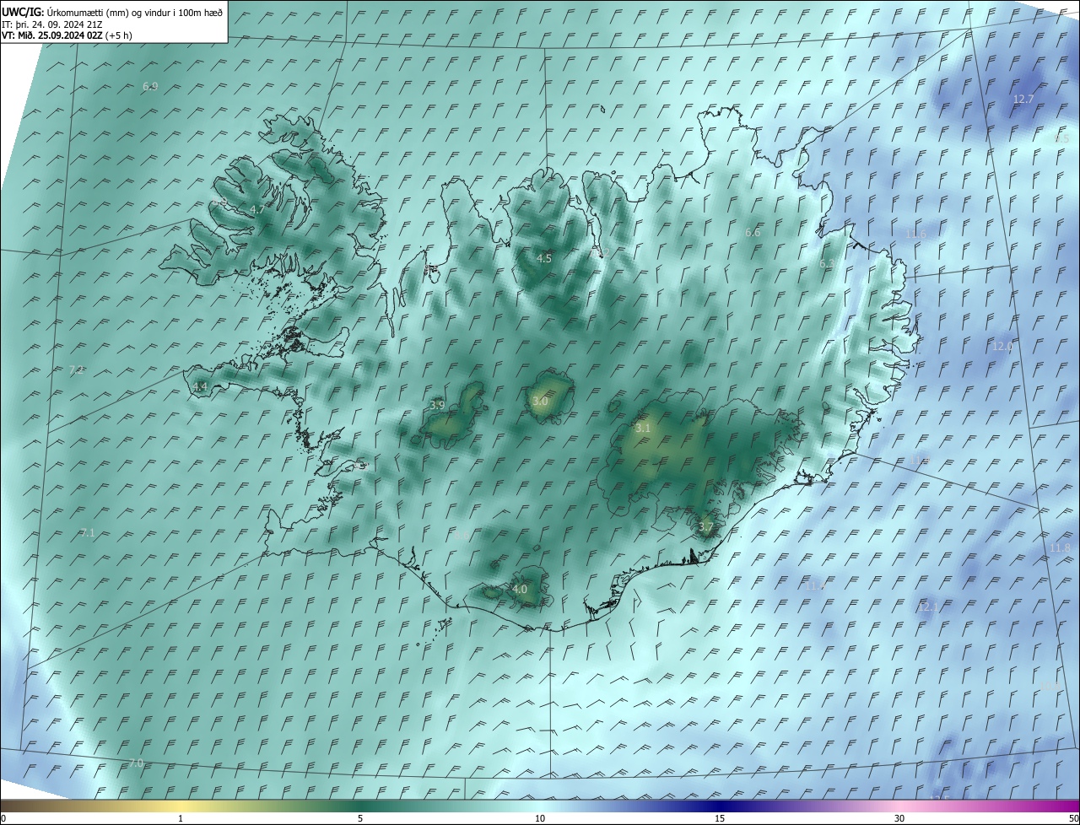The width and height of the screenshot is (1080, 825).
Task: Click the title text "Úrkomumætti (mm) og vindur í 100m hæð"
Action: 134,12
